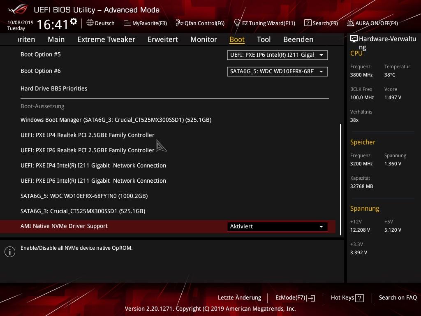421x316 pixels.
Task: Click the Hardware-Verwaltung monitor icon
Action: point(354,39)
